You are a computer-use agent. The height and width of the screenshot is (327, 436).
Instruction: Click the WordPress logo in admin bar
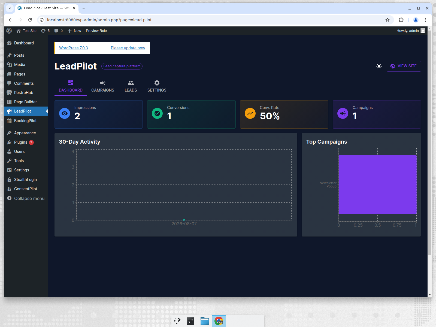pyautogui.click(x=9, y=31)
